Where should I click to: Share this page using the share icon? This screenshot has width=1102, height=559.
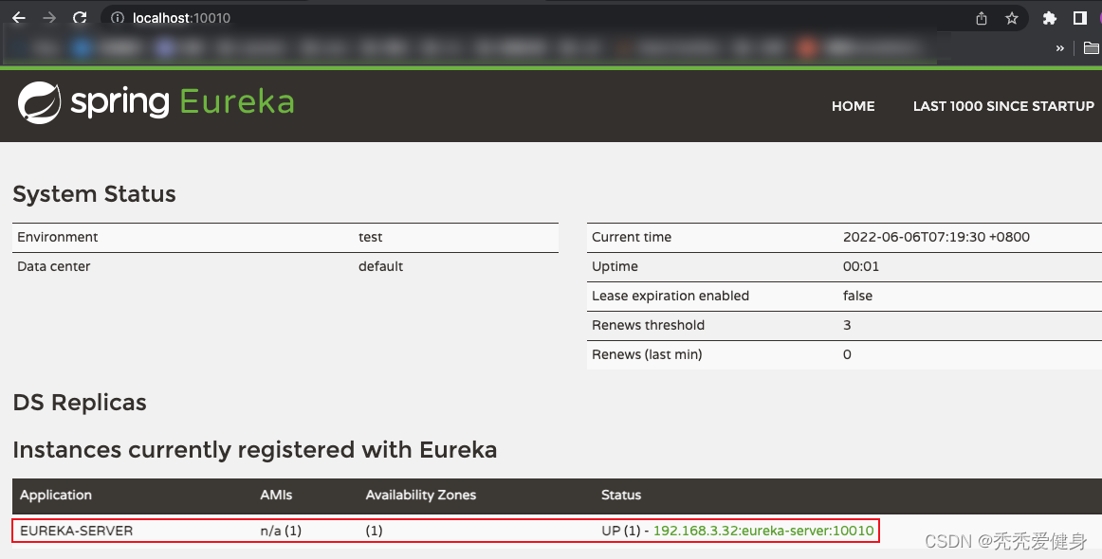(982, 18)
